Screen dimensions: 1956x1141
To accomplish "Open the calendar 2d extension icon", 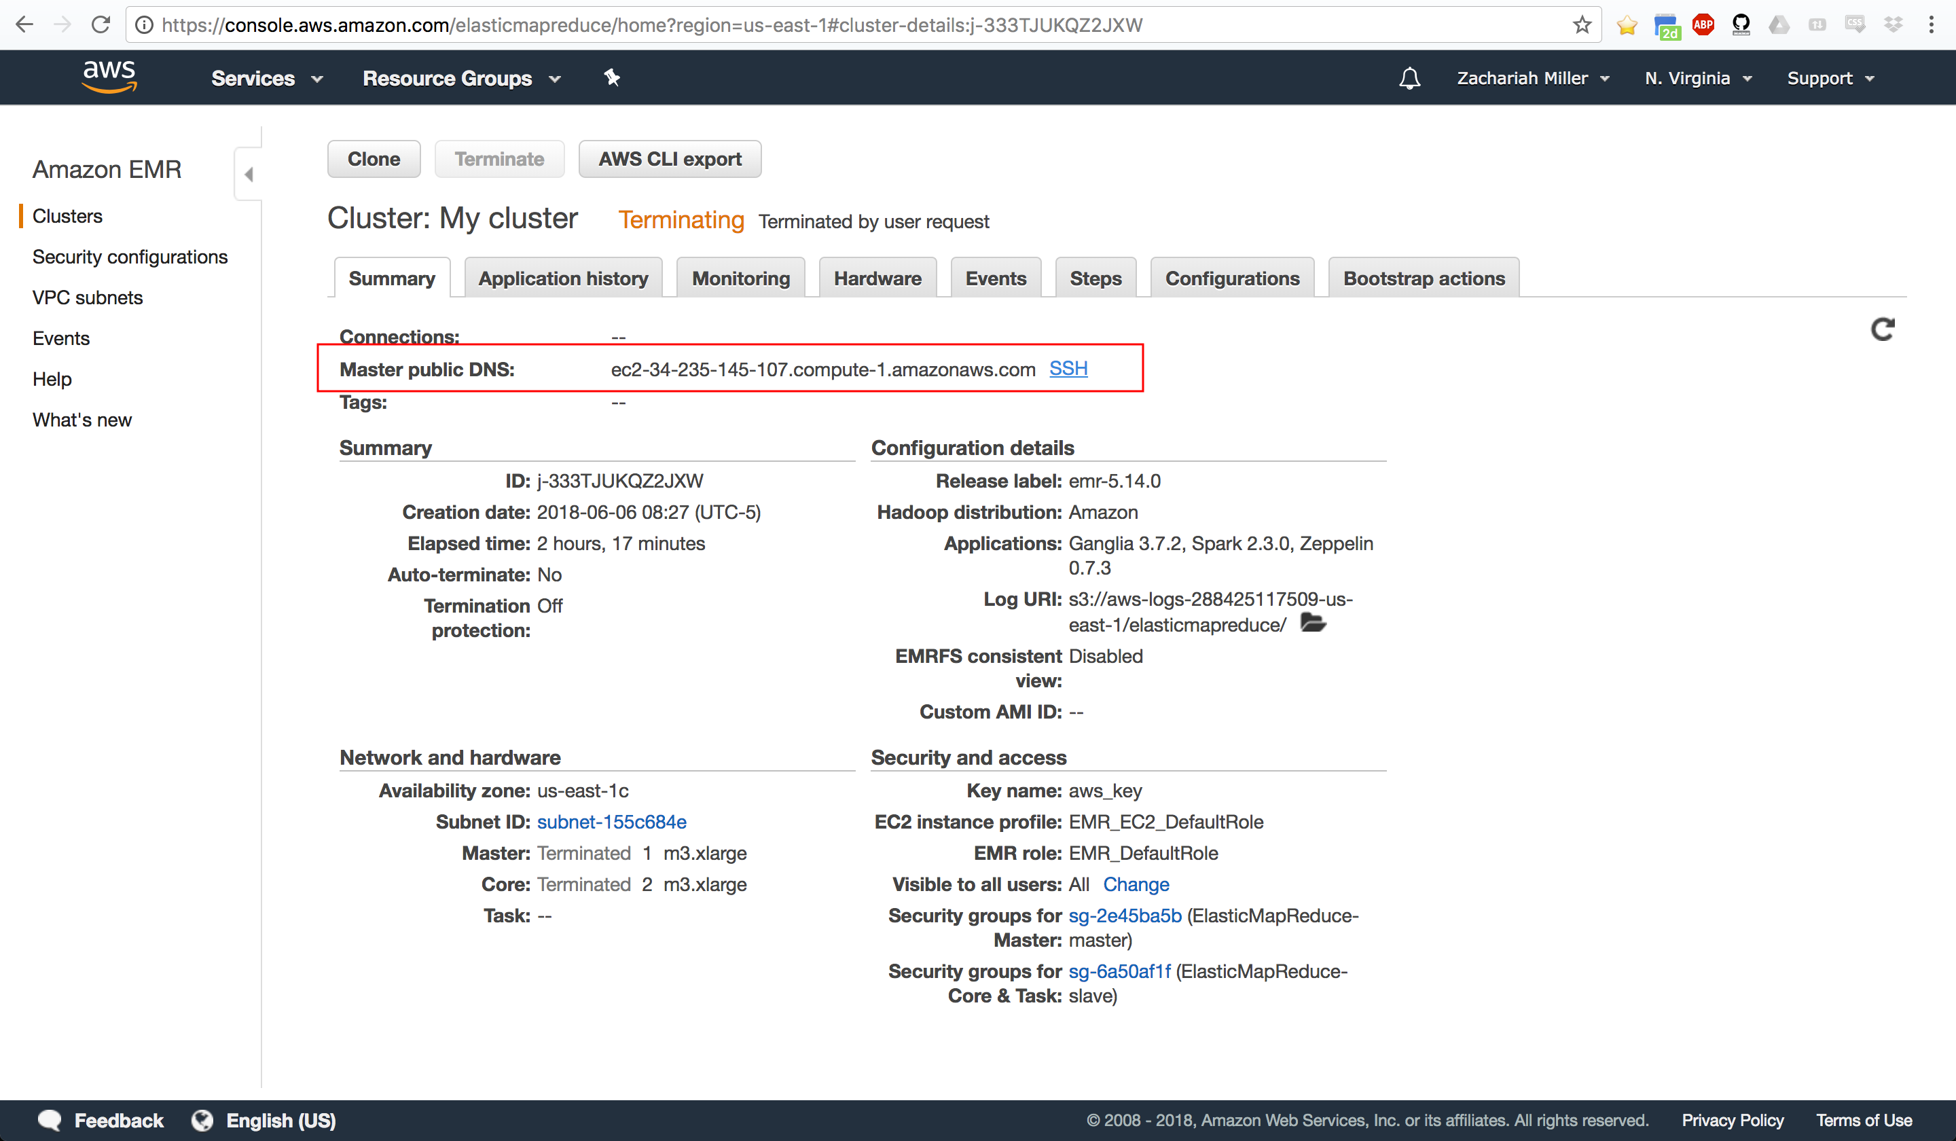I will [1666, 26].
